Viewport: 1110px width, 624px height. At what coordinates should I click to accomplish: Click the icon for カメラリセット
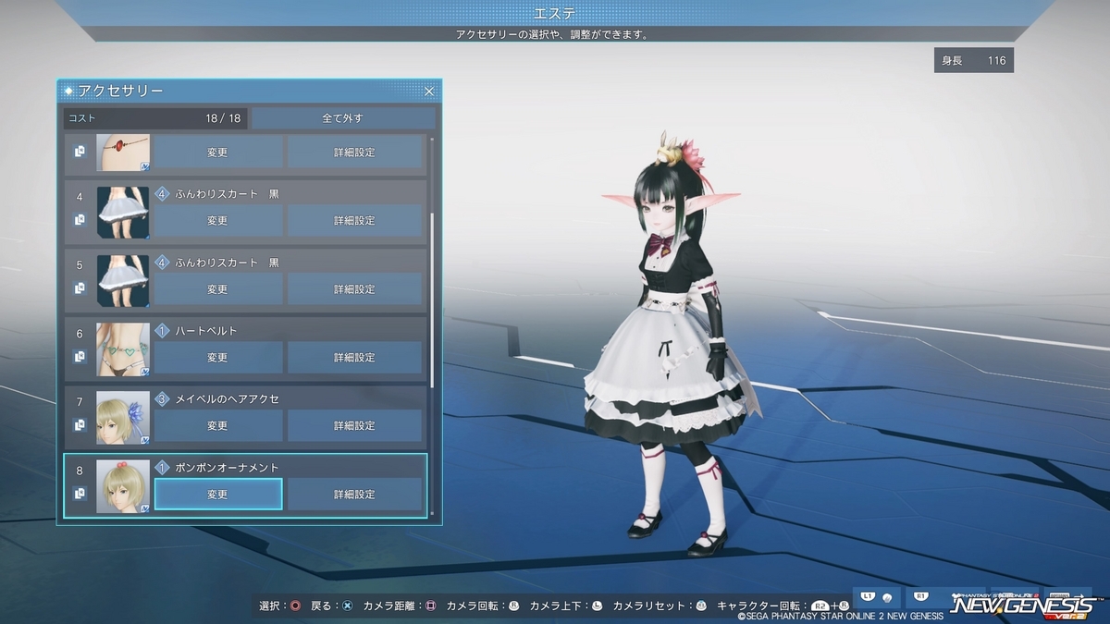tap(700, 606)
